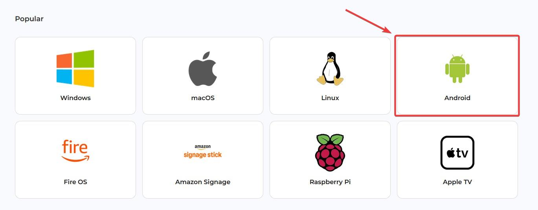Click the Raspberry Pi berry logo
The height and width of the screenshot is (210, 538).
click(x=330, y=152)
